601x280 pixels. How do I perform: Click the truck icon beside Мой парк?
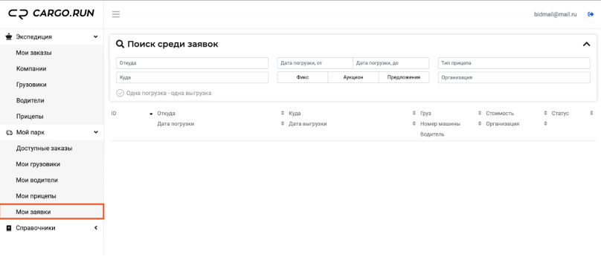(x=9, y=133)
